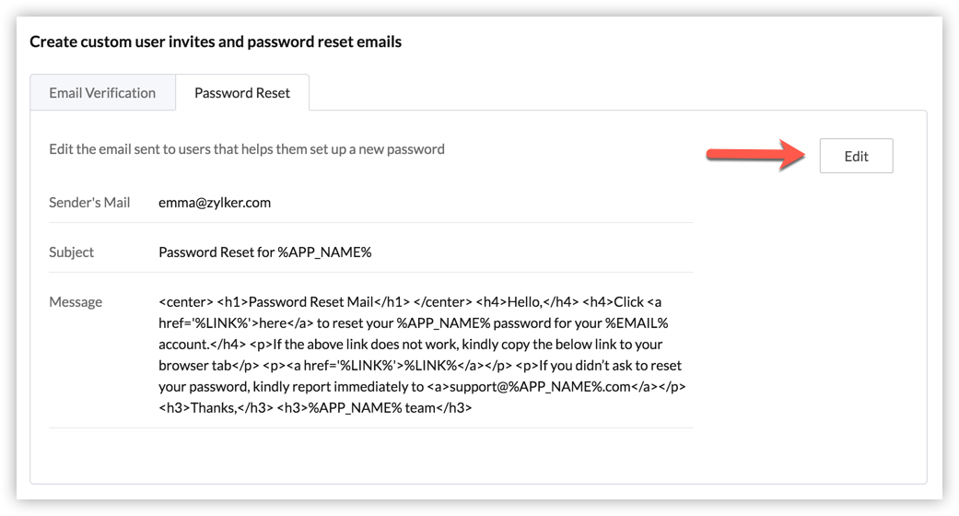
Task: Click the sender address emma@zylker.com
Action: click(215, 203)
